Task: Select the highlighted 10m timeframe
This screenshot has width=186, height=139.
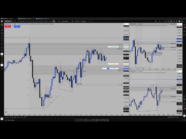Action: (x=54, y=21)
